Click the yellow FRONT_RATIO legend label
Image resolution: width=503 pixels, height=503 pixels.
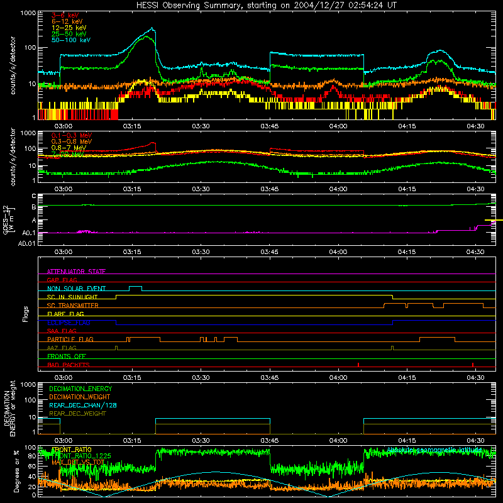tap(71, 450)
